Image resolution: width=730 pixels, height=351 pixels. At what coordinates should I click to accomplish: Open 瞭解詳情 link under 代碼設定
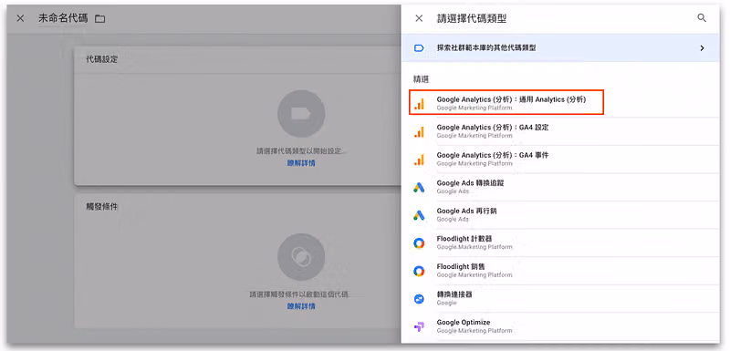[x=301, y=163]
